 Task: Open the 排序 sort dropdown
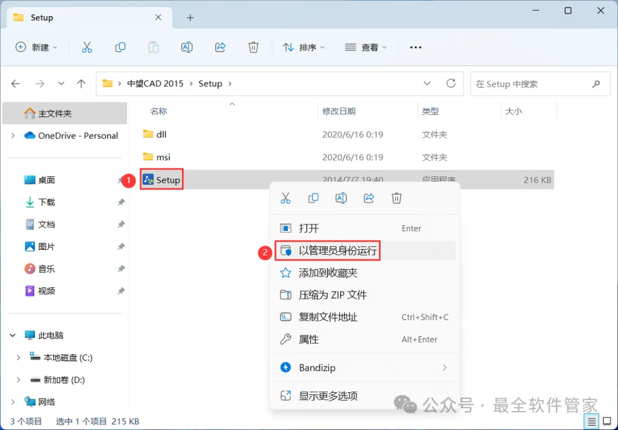click(x=303, y=48)
